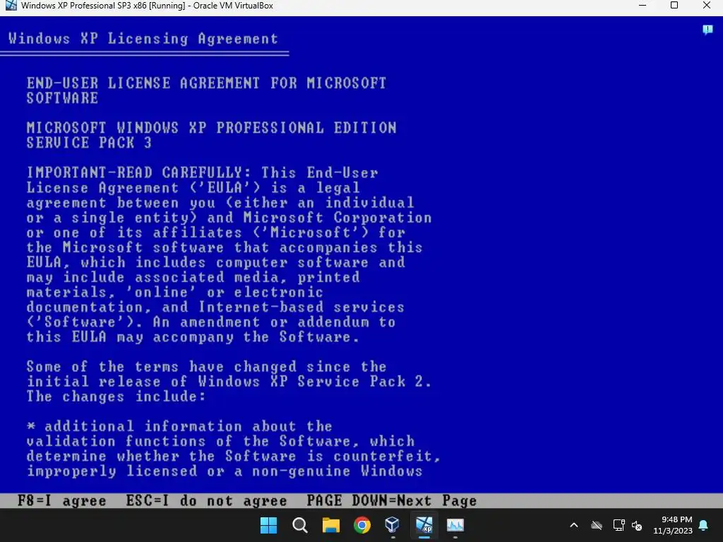Minimize the VirtualBox window

pyautogui.click(x=643, y=6)
